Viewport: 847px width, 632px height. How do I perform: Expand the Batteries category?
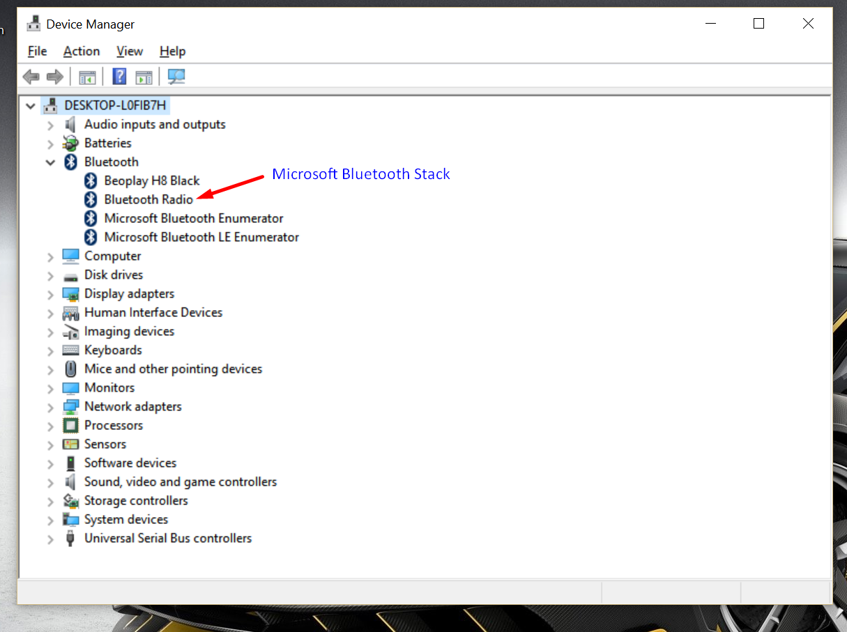[x=50, y=144]
